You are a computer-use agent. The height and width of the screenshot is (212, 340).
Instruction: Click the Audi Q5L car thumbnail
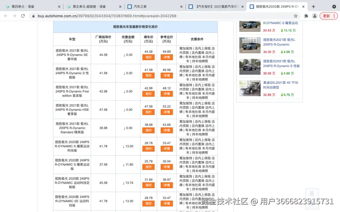coord(250,88)
